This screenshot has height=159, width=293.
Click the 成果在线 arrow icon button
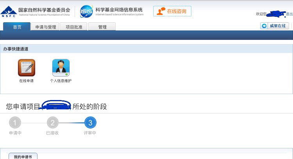(x=264, y=26)
